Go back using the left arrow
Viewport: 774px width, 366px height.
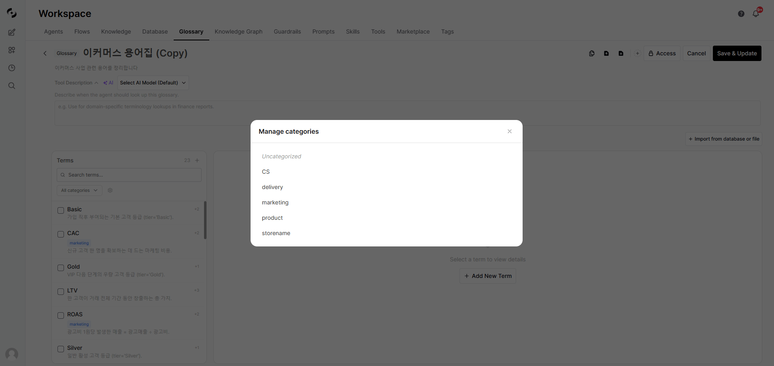coord(45,53)
